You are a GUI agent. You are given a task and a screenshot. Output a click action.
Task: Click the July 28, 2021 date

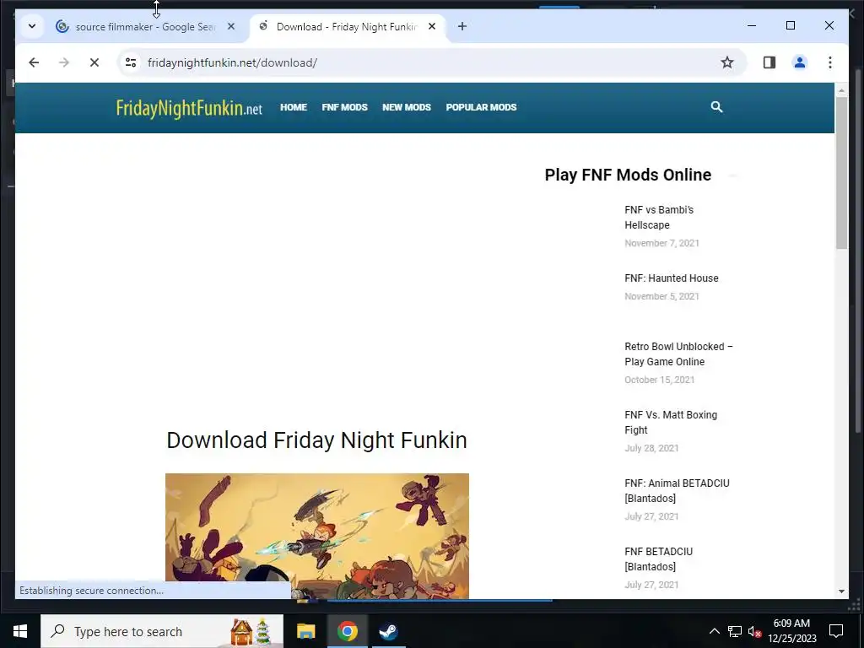point(651,448)
